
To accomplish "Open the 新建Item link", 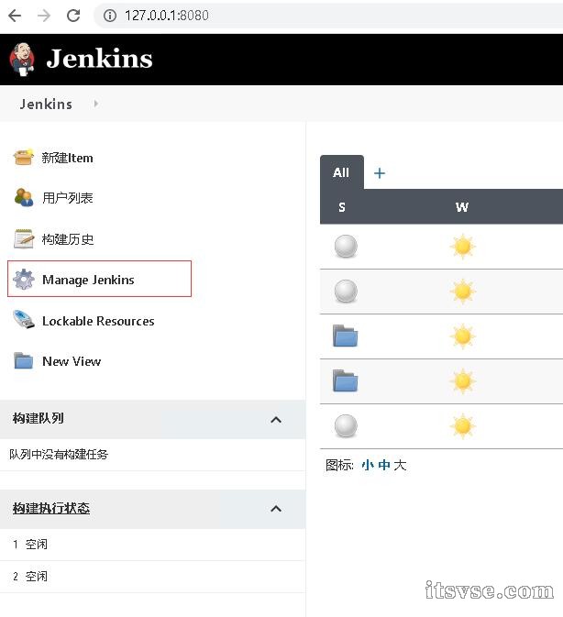I will click(67, 159).
